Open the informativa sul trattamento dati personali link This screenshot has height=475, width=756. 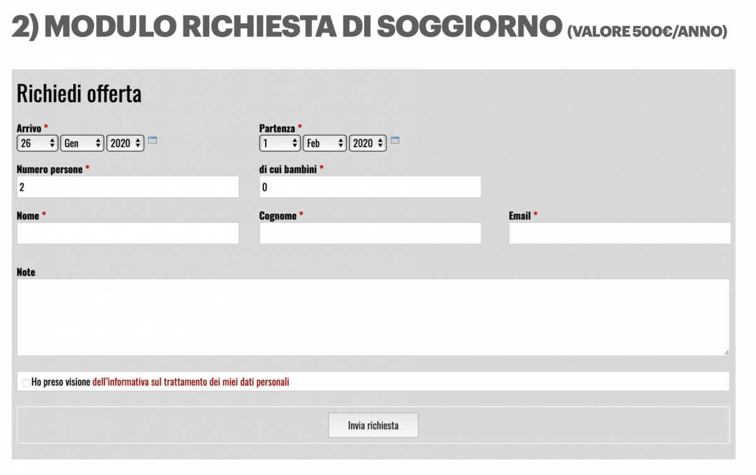tap(191, 382)
